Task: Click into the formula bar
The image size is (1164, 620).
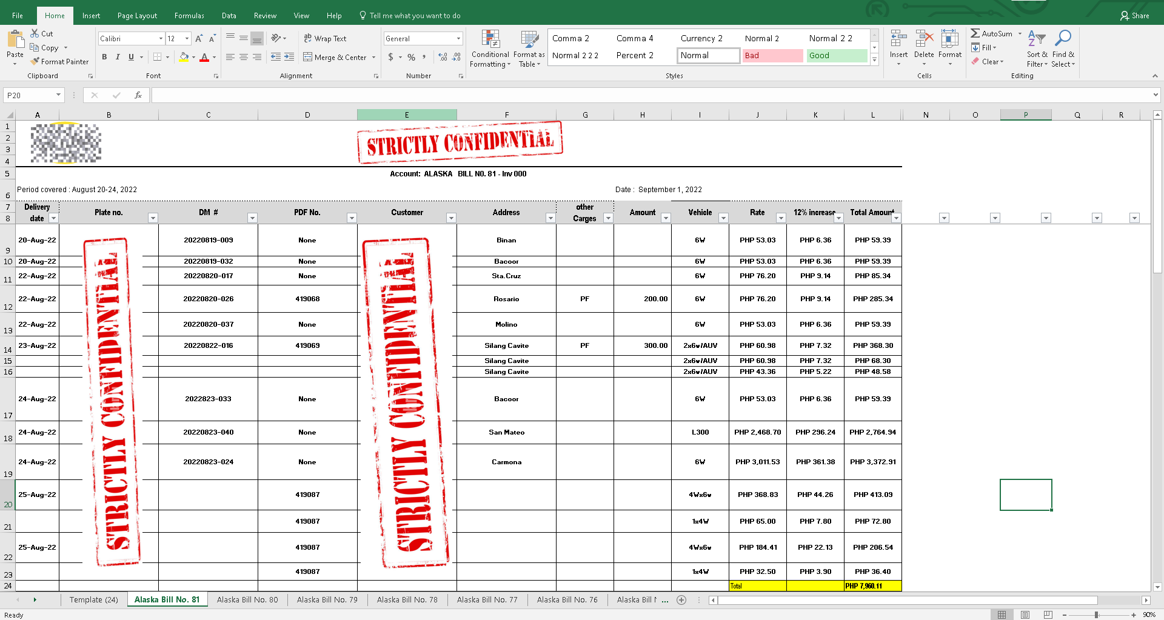Action: tap(652, 95)
